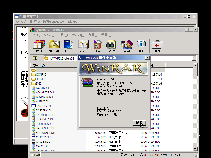Open 操作(O) menu in 系统恢复工具 window
Viewport: 211px width, 158px height.
21,22
